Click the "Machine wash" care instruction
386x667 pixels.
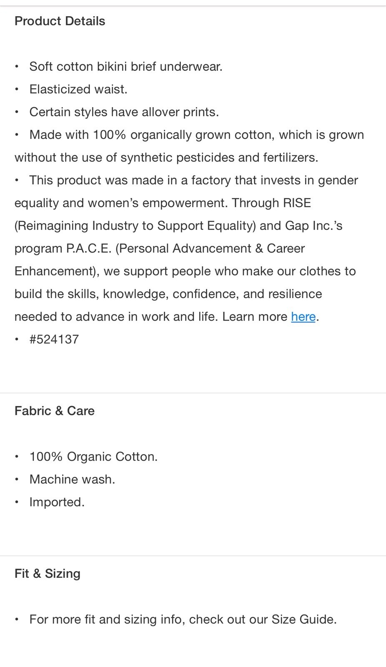[72, 479]
